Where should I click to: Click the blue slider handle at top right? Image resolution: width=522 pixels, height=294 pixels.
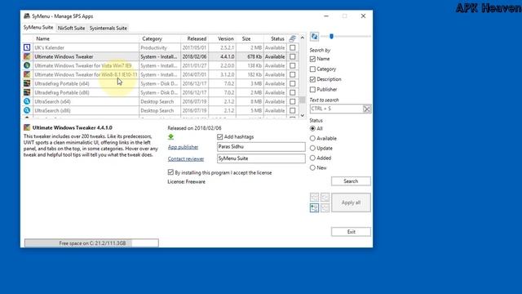click(331, 36)
